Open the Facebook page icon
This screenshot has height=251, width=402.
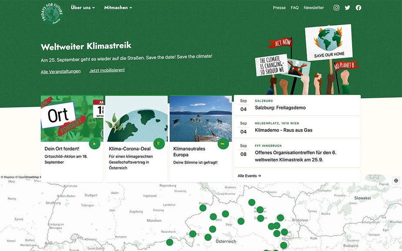tap(358, 7)
